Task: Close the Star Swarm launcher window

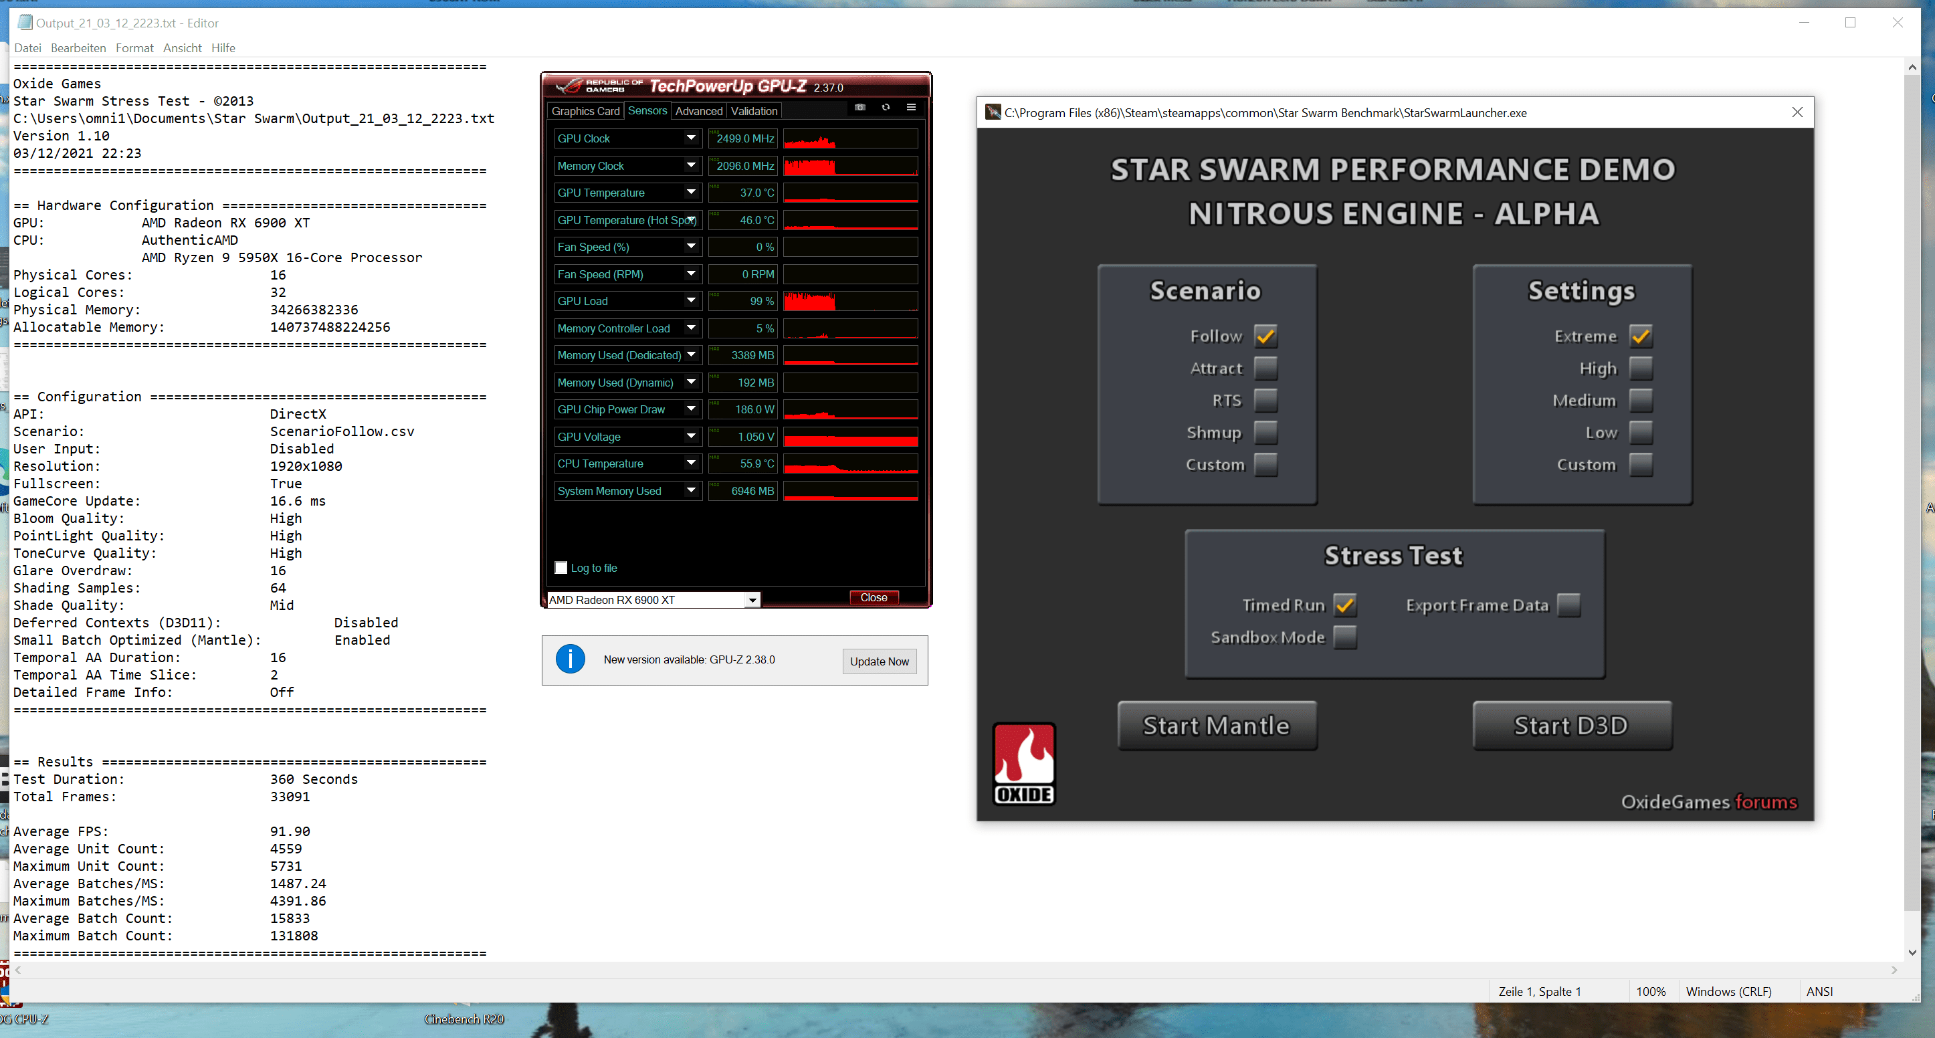Action: [1797, 112]
